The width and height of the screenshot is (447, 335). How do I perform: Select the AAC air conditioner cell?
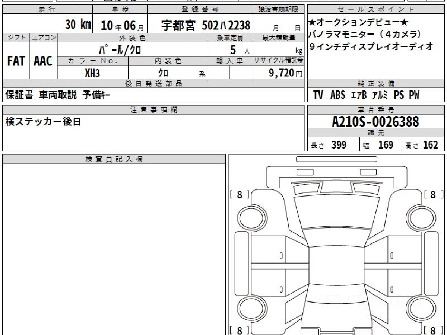[x=44, y=60]
